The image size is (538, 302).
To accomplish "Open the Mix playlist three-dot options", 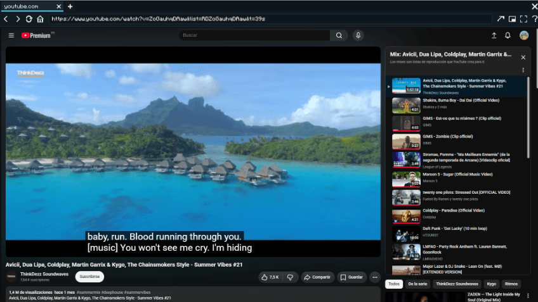I will [523, 70].
